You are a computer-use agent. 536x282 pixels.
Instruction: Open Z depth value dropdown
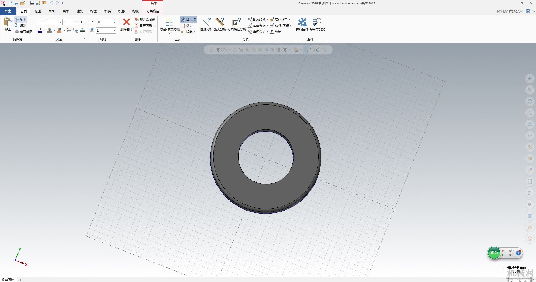pyautogui.click(x=114, y=22)
